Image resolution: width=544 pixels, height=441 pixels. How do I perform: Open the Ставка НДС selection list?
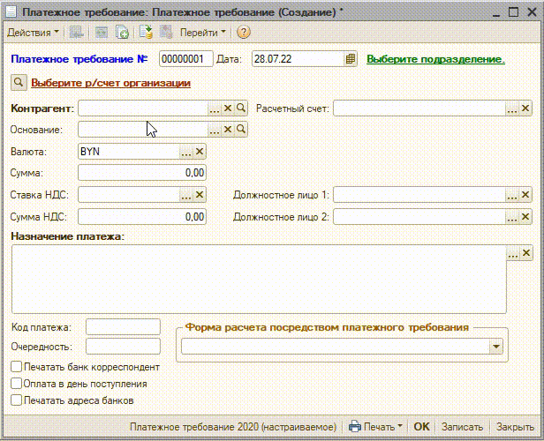coord(185,195)
